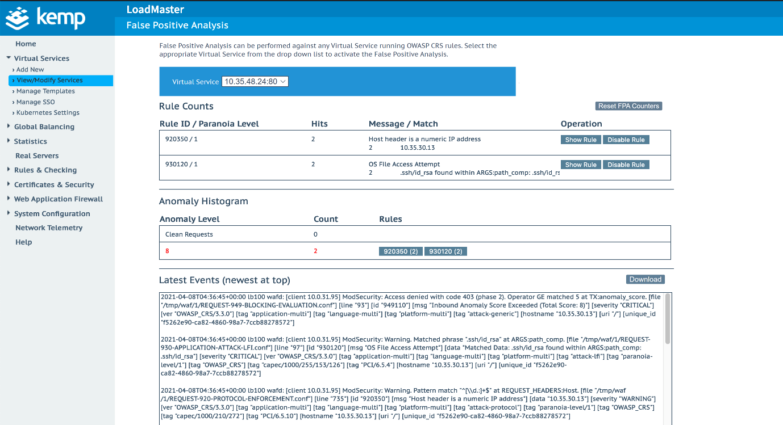Show Rule for rule 920350
783x425 pixels.
[x=581, y=140]
